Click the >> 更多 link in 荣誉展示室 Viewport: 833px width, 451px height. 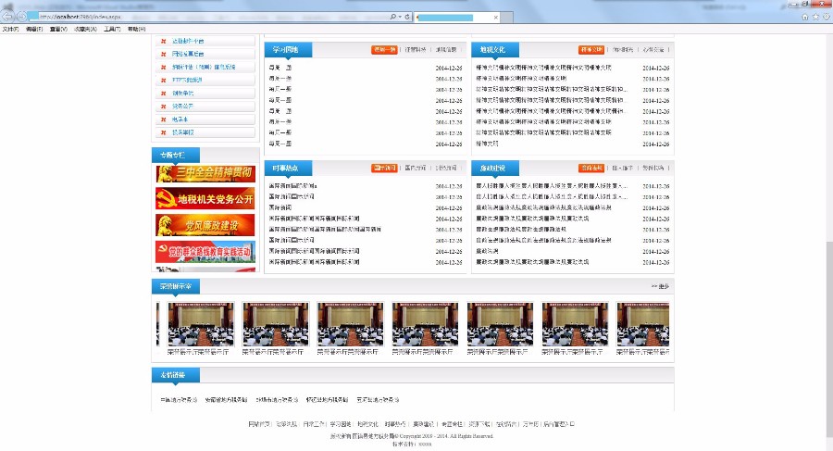pyautogui.click(x=660, y=286)
